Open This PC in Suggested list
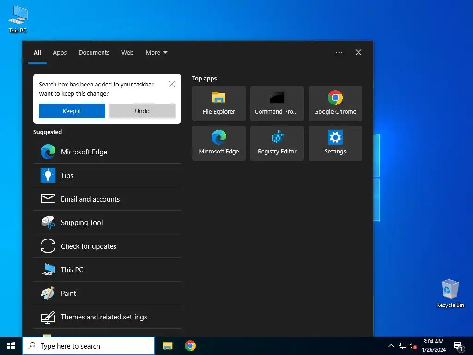This screenshot has width=473, height=355. coord(107,269)
